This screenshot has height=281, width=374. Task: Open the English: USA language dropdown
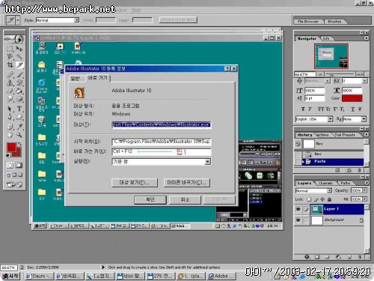(330, 119)
